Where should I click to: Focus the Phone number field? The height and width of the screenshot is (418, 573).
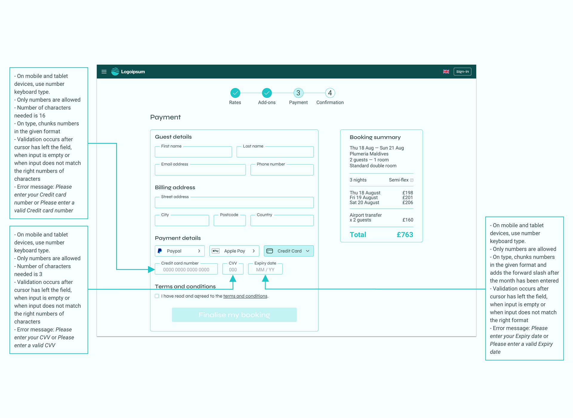tap(282, 170)
